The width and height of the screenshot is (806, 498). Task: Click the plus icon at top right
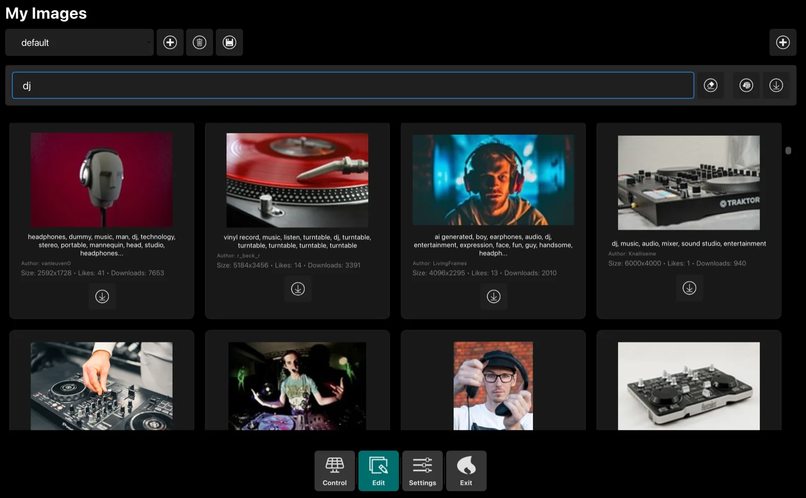click(783, 42)
